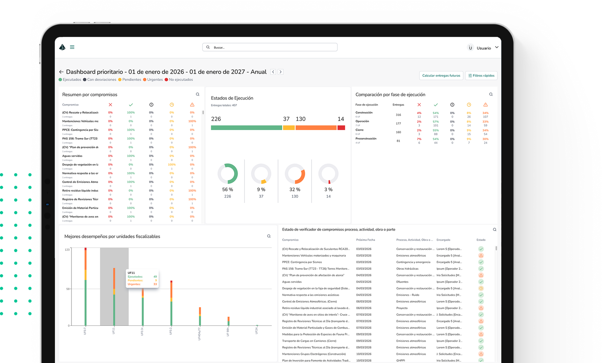Click search icon in Mejores desempeños panel

(269, 236)
